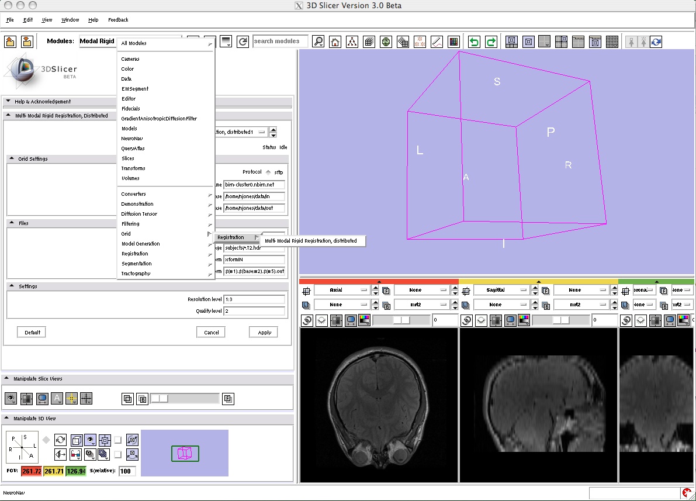Screen dimensions: 696x501
Task: Select the sftp protocol radio button
Action: [268, 172]
